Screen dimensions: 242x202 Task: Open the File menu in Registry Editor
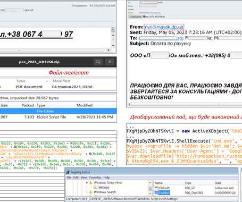pos(69,178)
